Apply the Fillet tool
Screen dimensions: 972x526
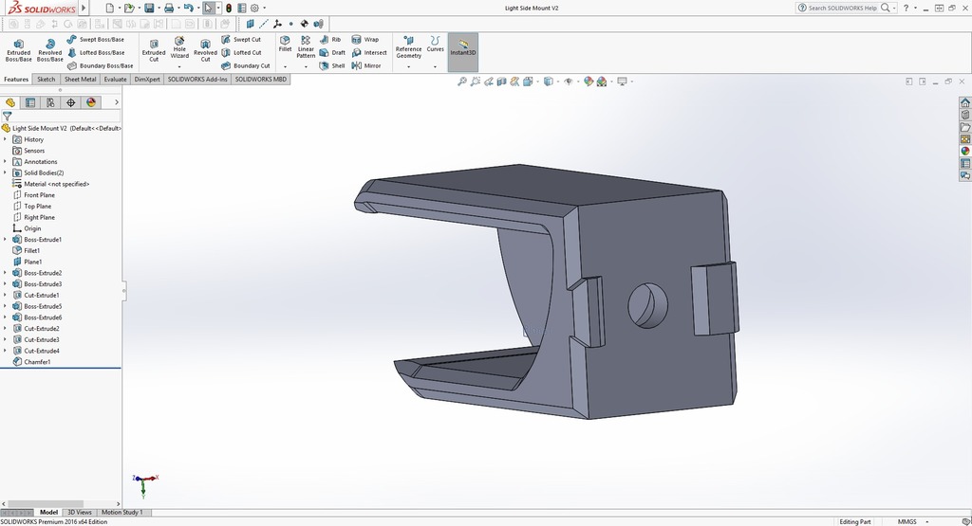pos(285,44)
